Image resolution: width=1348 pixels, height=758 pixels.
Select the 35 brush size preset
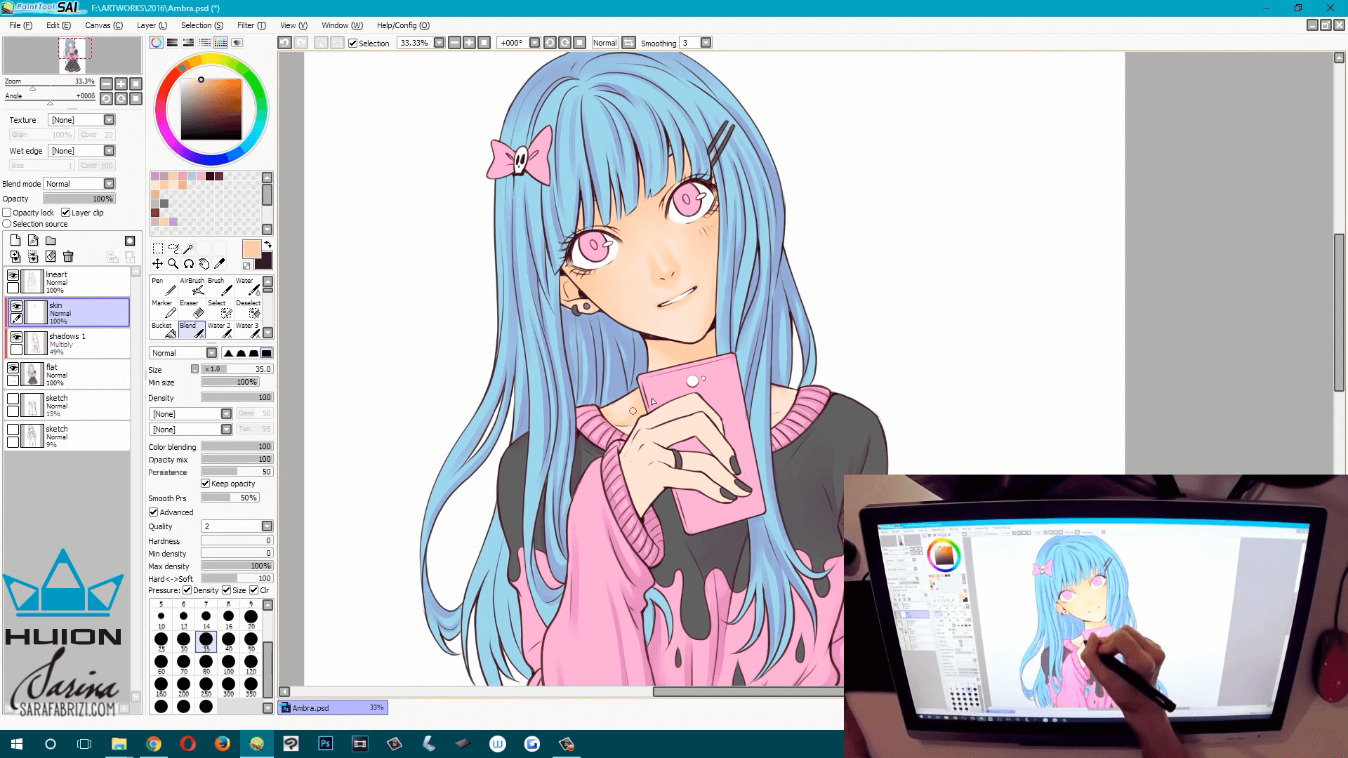206,641
